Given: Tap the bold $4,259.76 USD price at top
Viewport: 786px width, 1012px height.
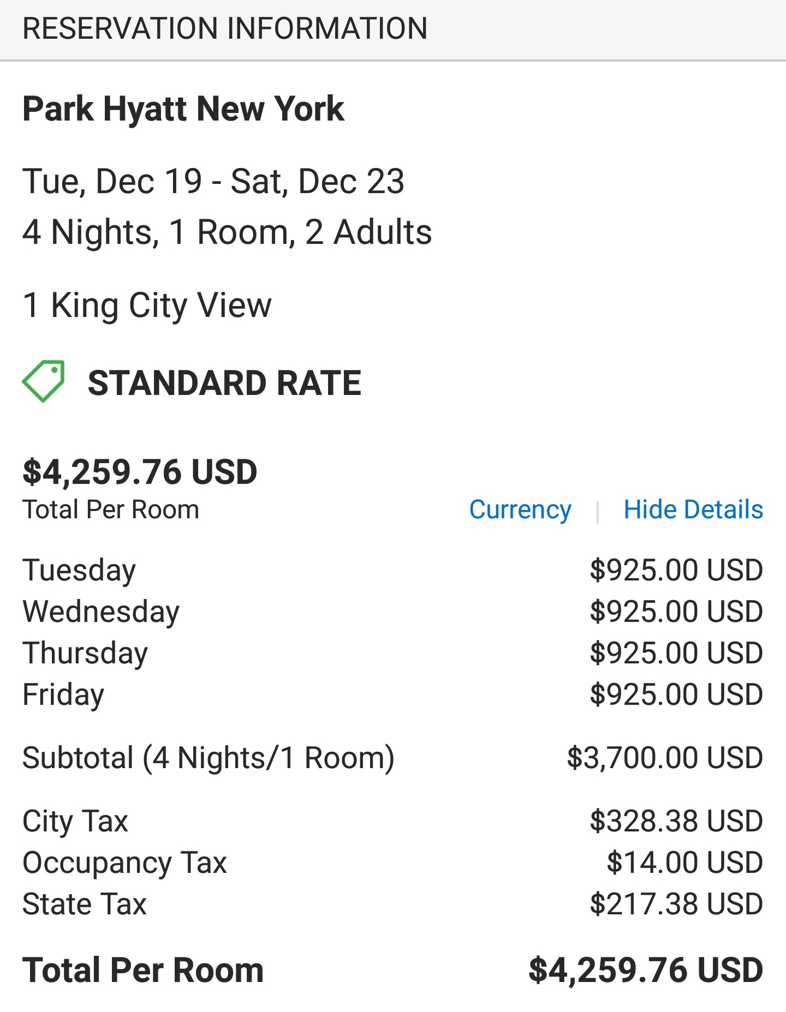Looking at the screenshot, I should [x=140, y=472].
